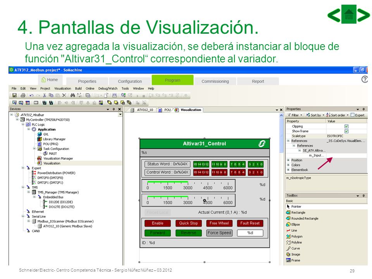Open the Sort by dropdown
Viewport: 372px width, 279px height.
[x=315, y=115]
